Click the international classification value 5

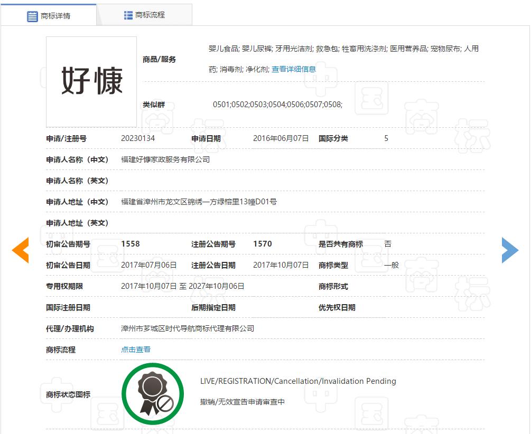(x=386, y=138)
